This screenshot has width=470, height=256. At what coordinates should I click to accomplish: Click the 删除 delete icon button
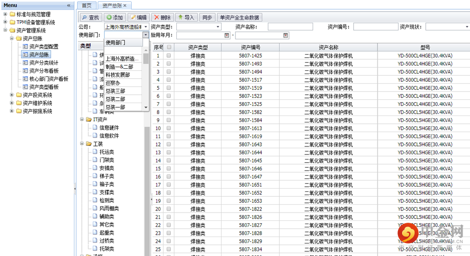click(x=157, y=18)
